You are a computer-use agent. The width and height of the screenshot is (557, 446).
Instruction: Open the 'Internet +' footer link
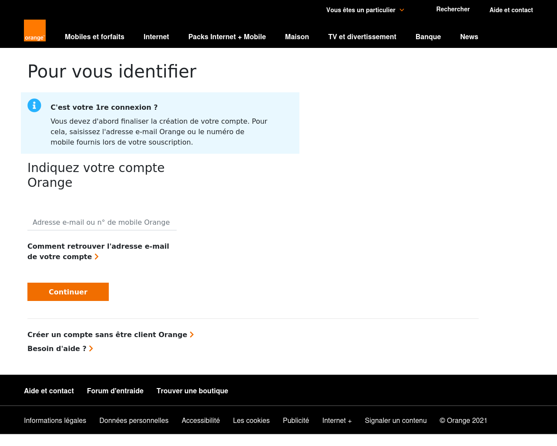(x=337, y=420)
